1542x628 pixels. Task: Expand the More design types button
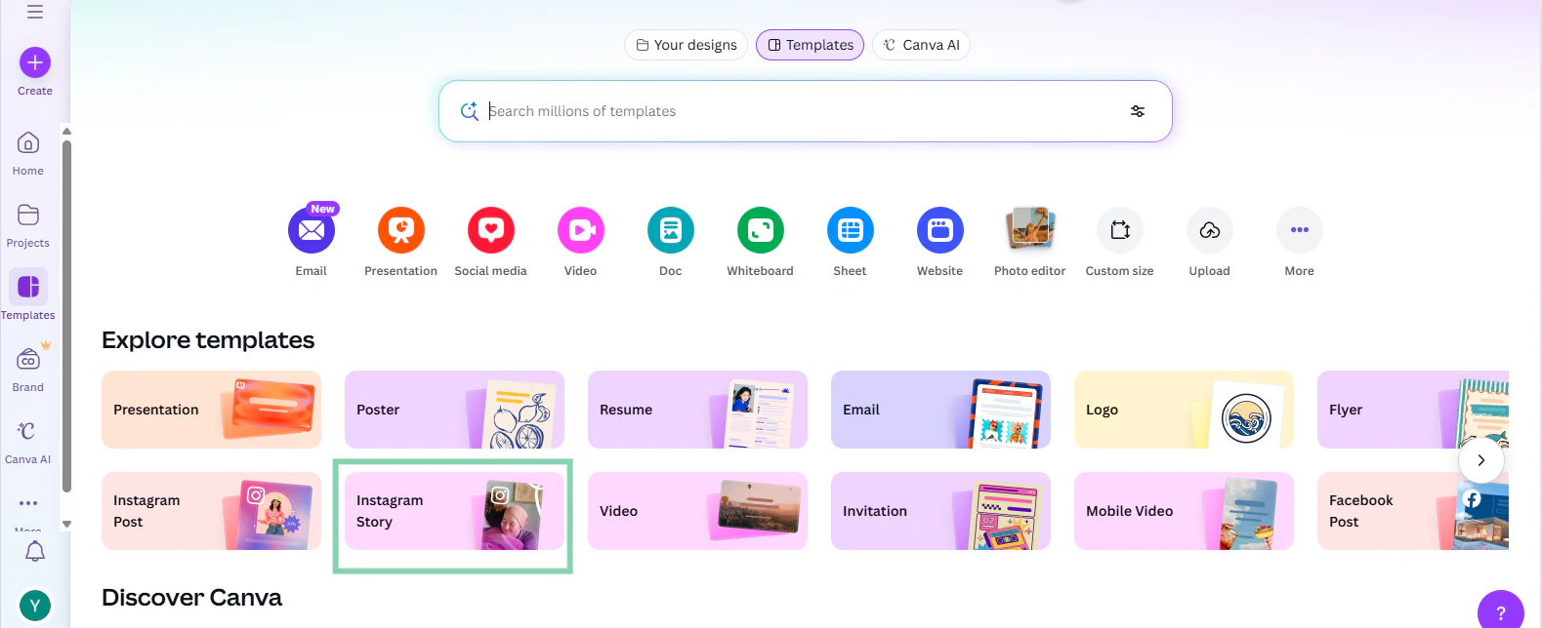[1300, 230]
